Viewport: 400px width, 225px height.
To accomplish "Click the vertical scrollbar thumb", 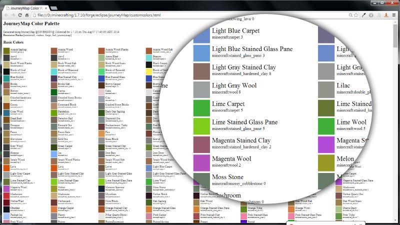I will [x=395, y=35].
